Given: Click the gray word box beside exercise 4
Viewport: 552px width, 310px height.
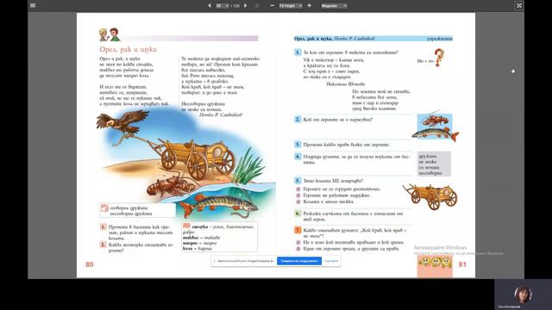Looking at the screenshot, I should [434, 164].
